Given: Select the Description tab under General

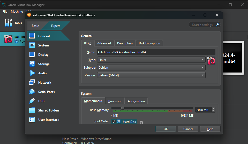Looking at the screenshot, I should 125,43.
